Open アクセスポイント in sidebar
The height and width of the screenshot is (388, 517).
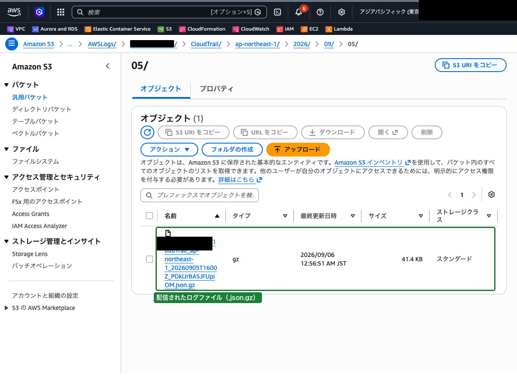pos(36,190)
